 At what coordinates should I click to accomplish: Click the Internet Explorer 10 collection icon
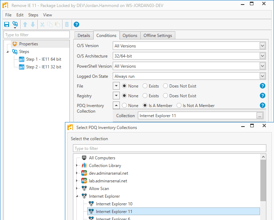[x=91, y=204]
